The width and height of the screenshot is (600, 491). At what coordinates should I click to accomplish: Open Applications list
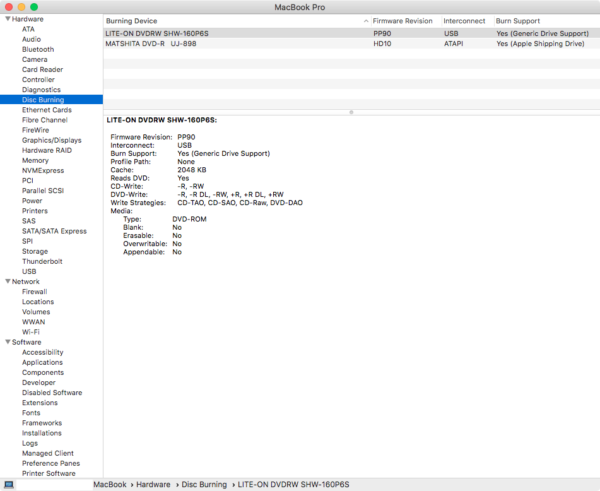[x=42, y=362]
